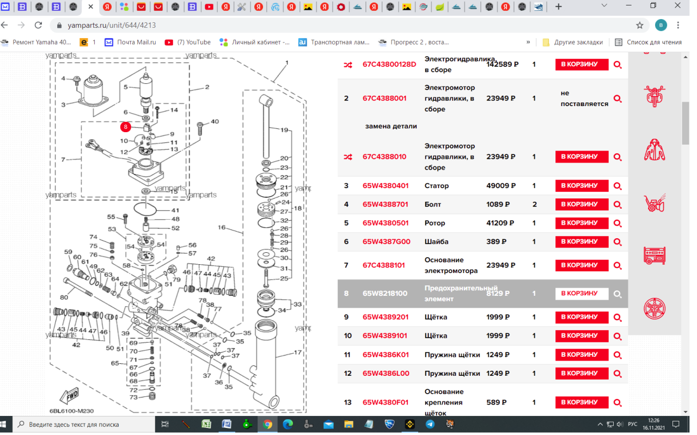Image resolution: width=697 pixels, height=435 pixels.
Task: Click red callout 8 on the diagram
Action: tap(126, 127)
